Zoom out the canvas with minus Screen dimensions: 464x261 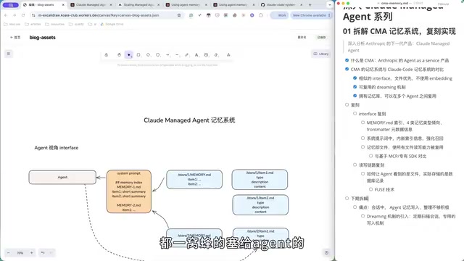[x=8, y=253]
